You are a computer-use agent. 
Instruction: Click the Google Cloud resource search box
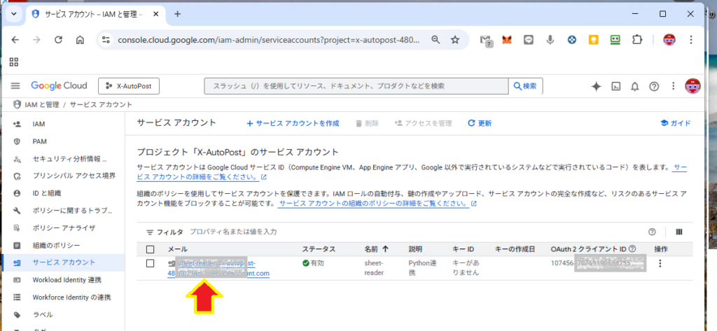[356, 86]
